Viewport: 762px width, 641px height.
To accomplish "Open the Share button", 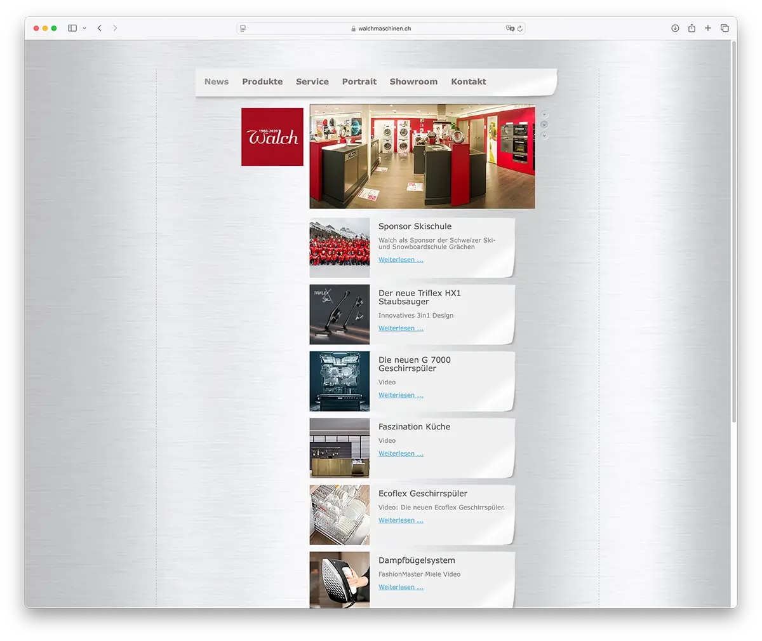I will tap(692, 28).
